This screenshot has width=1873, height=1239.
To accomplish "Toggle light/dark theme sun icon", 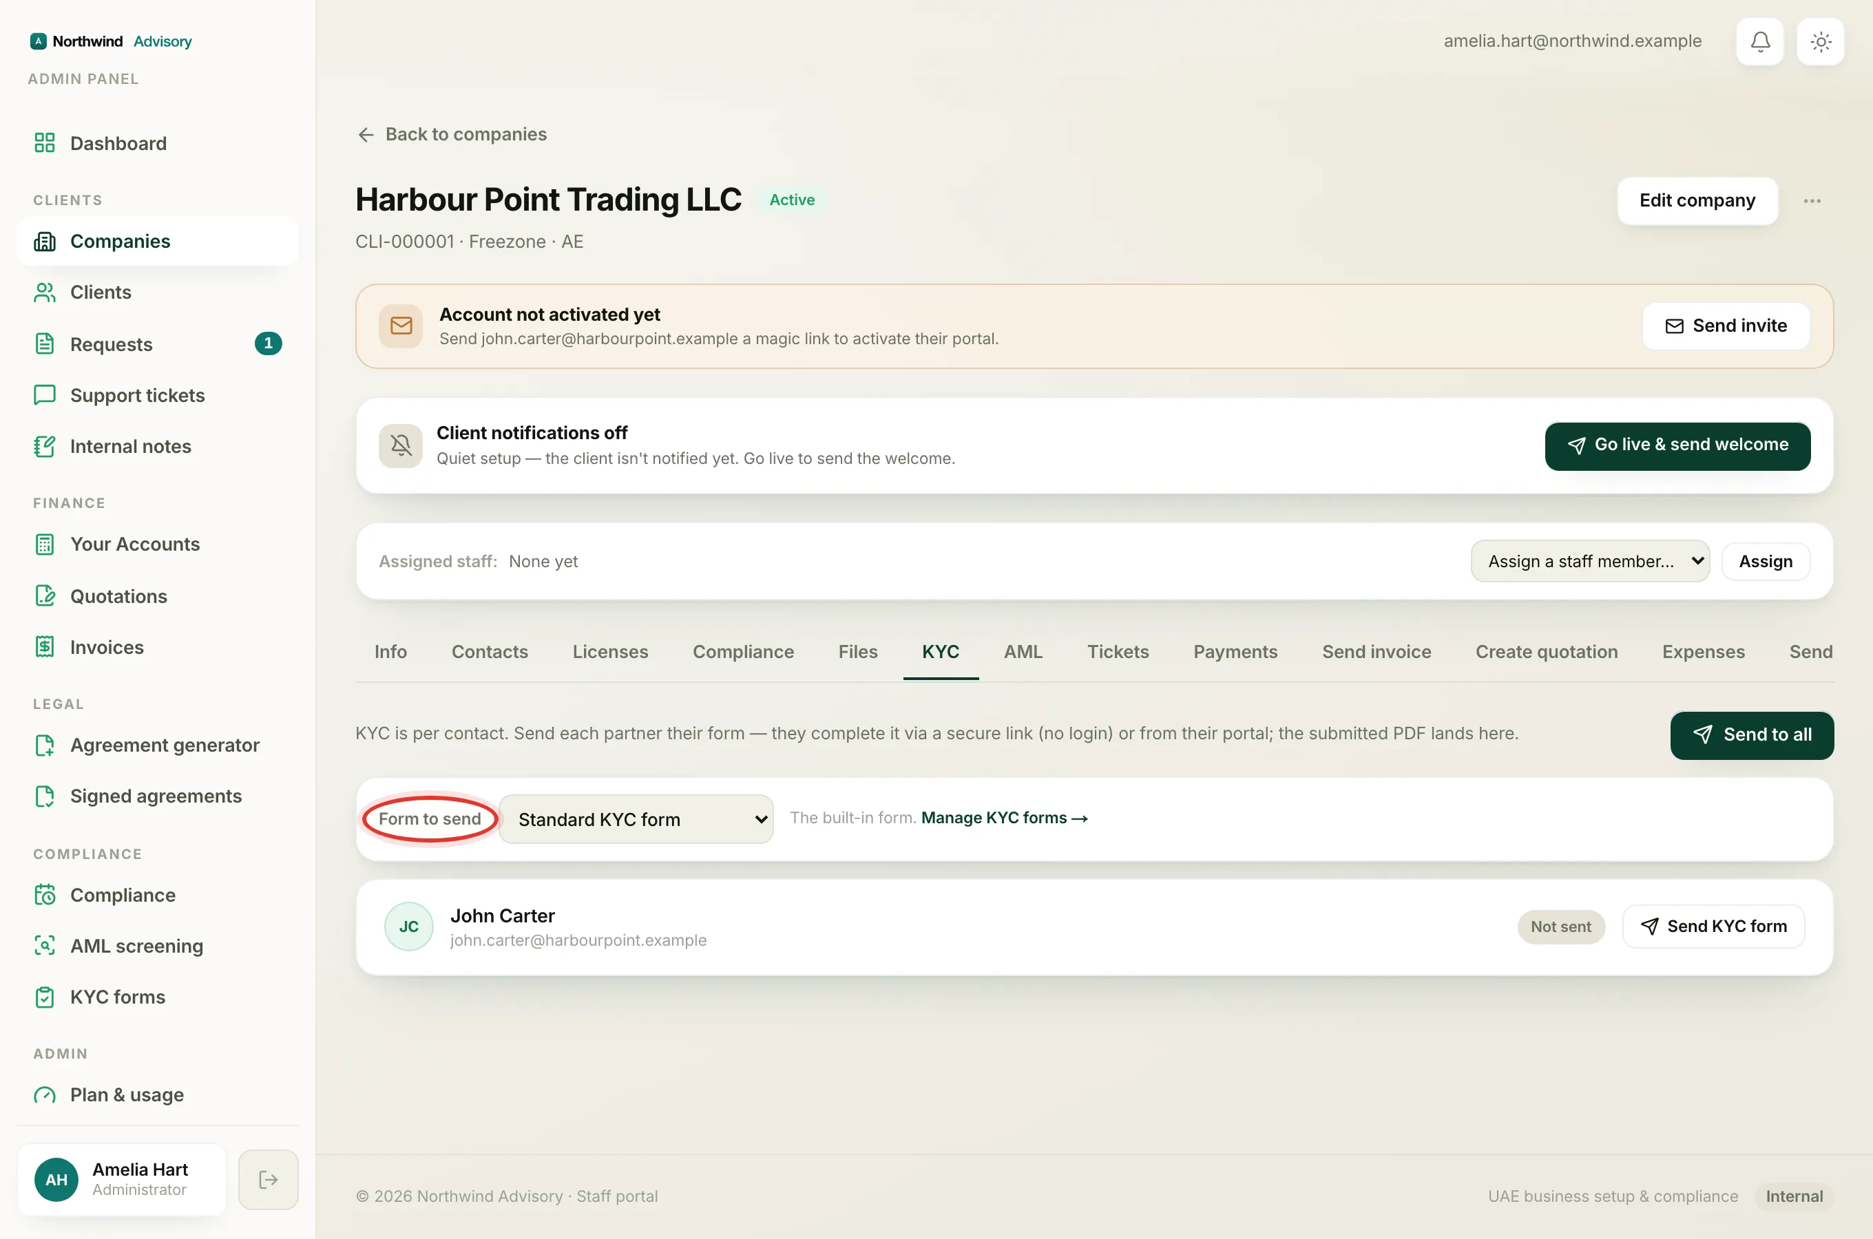I will (x=1820, y=41).
